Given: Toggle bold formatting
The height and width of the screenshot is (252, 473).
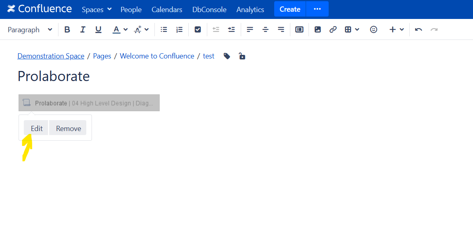Looking at the screenshot, I should [x=67, y=29].
